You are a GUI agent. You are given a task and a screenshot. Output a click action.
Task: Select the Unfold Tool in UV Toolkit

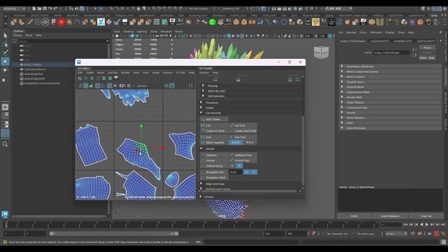click(243, 160)
